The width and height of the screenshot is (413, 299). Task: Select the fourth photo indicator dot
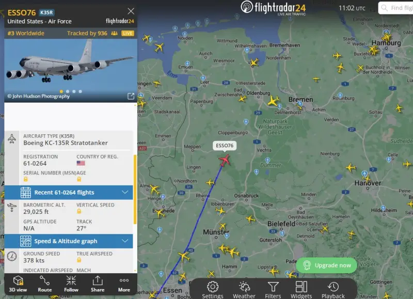[81, 91]
